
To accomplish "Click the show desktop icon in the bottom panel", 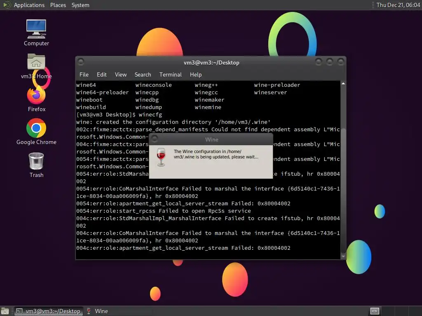I will (x=5, y=311).
